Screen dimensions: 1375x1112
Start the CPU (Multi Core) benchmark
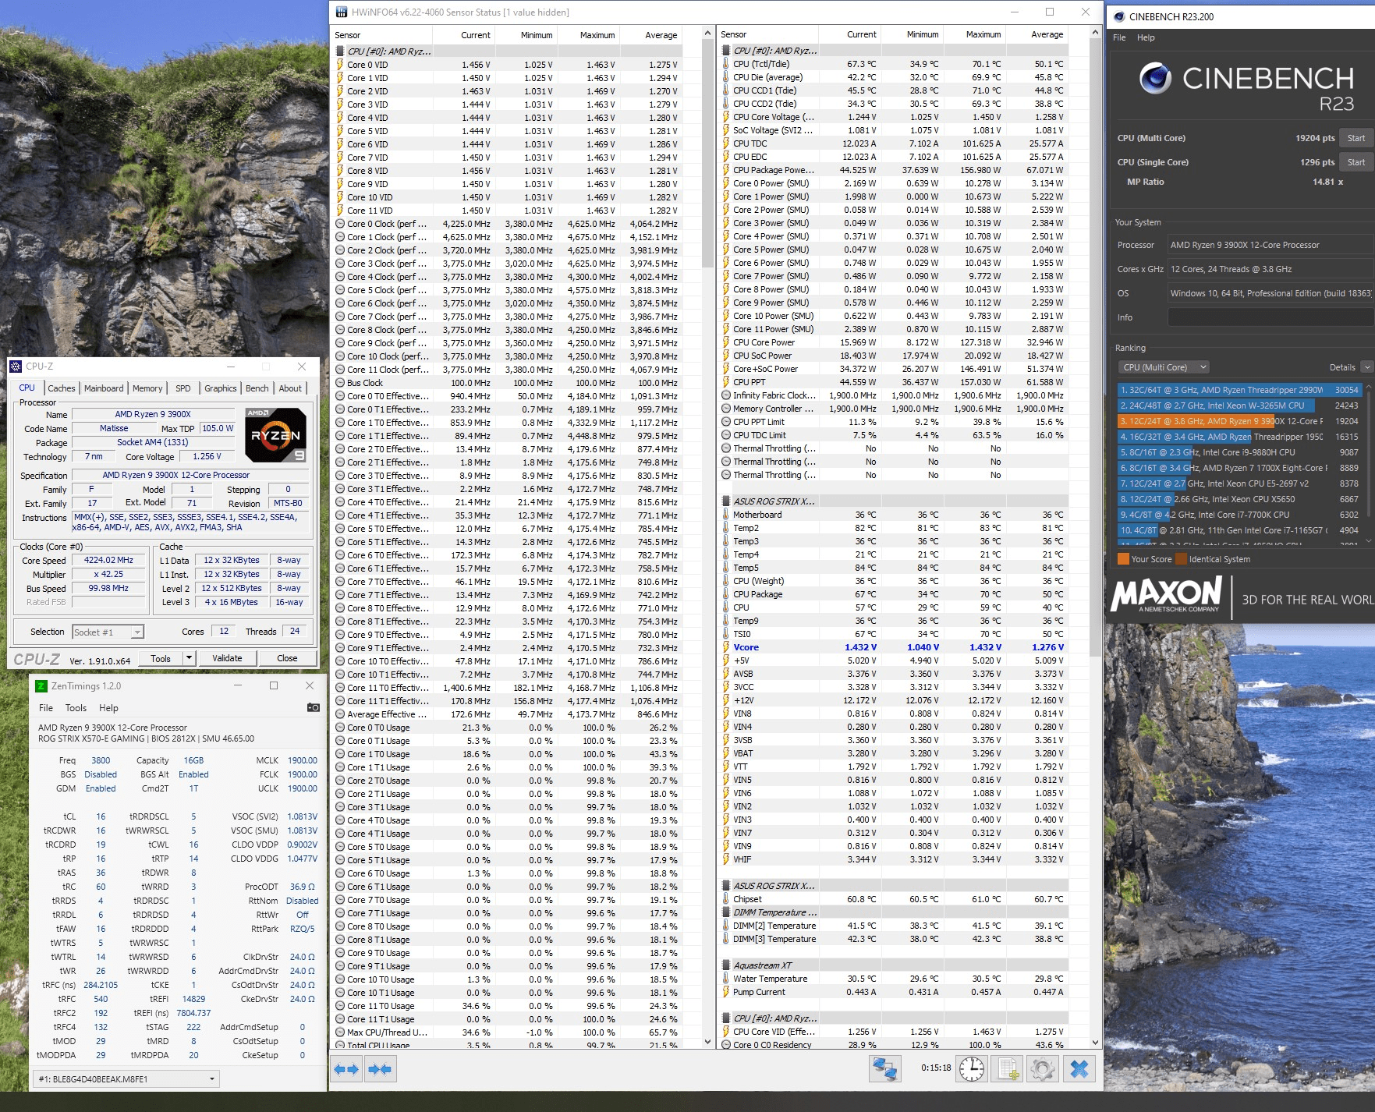[x=1356, y=138]
